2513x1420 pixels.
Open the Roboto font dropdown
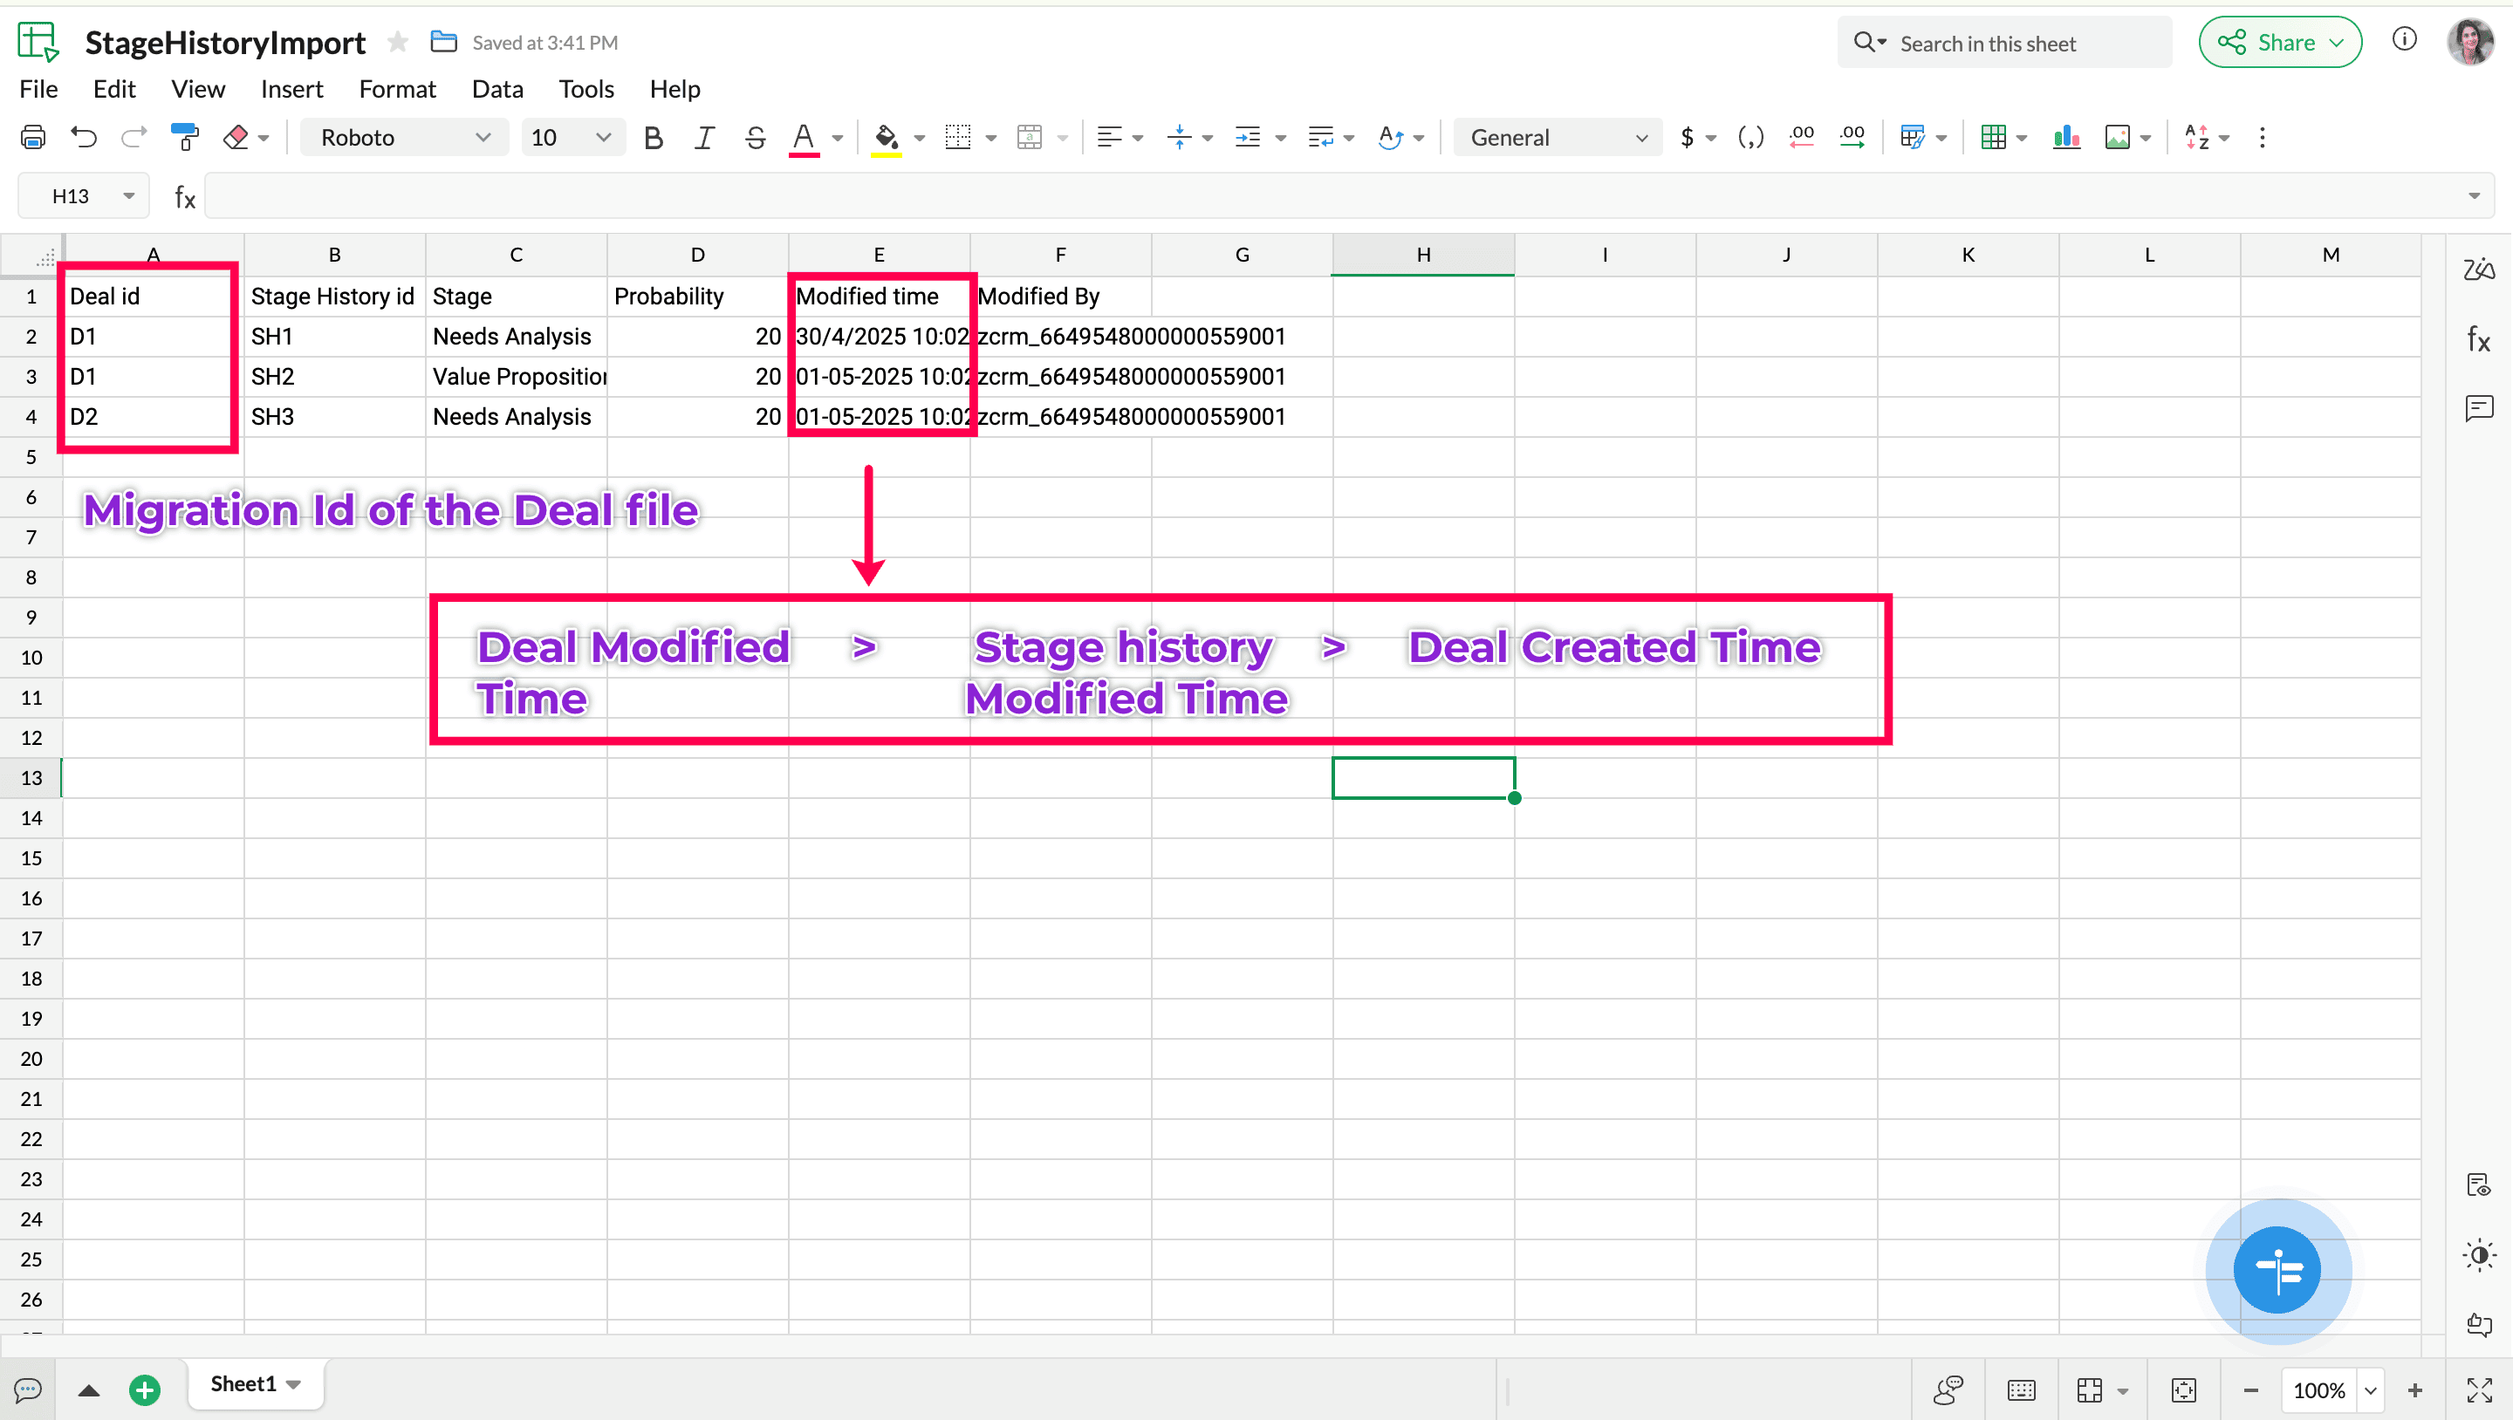(x=404, y=138)
